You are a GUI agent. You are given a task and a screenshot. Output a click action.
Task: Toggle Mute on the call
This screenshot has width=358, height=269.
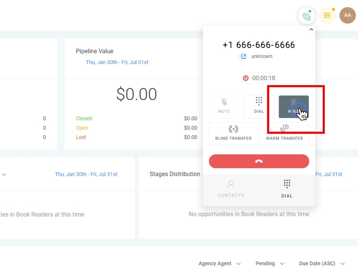(224, 107)
